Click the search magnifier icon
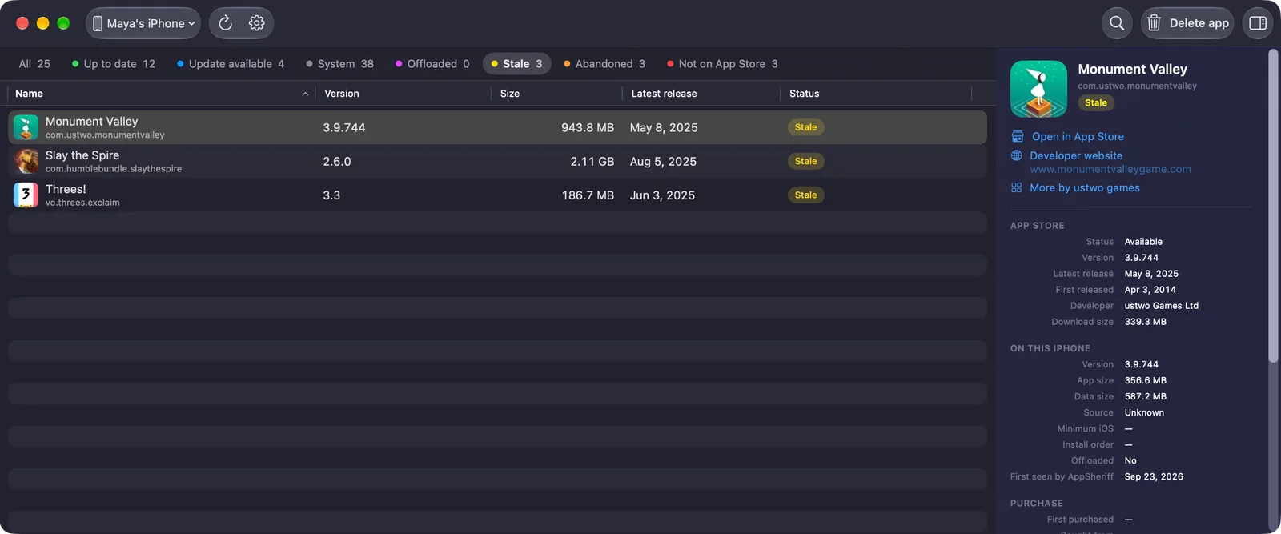 click(x=1117, y=23)
